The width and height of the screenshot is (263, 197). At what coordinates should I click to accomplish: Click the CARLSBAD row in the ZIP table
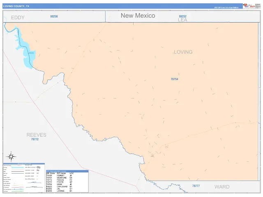click(67, 186)
